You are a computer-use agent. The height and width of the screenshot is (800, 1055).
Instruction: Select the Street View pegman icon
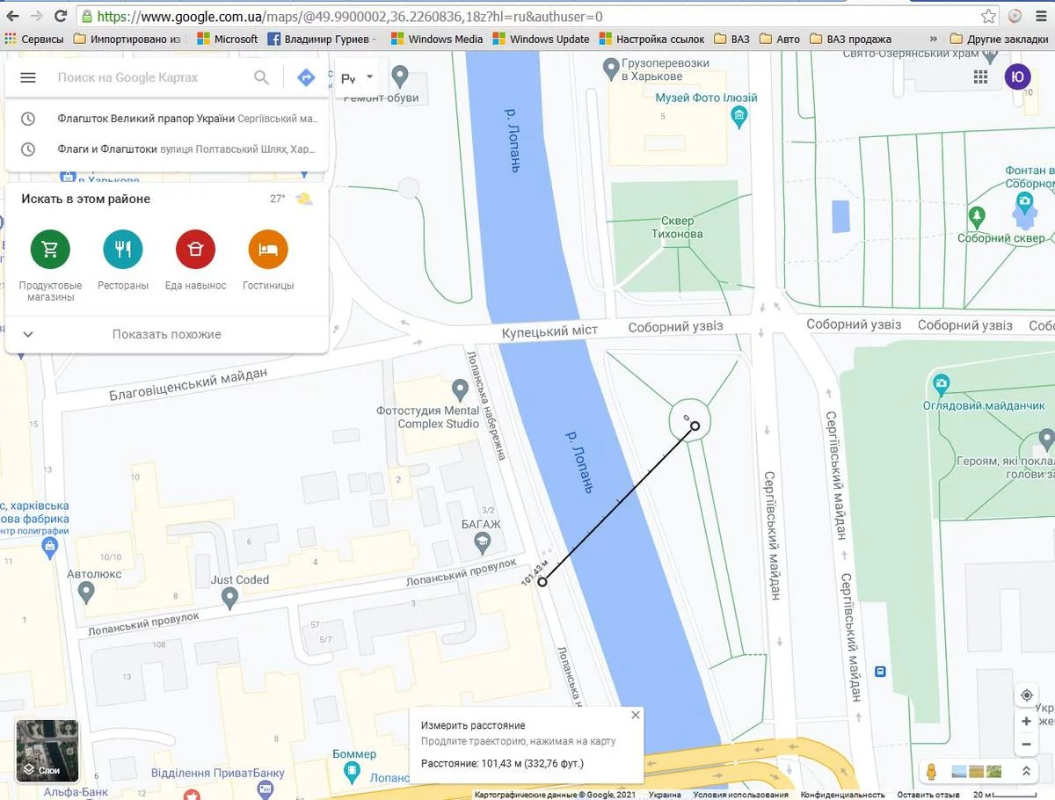pyautogui.click(x=931, y=772)
